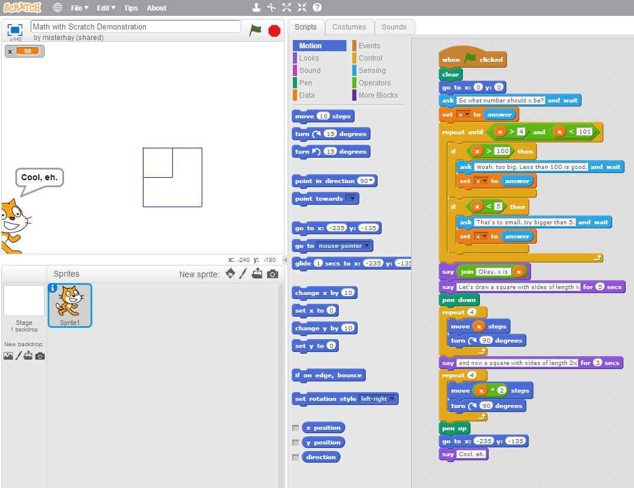Switch to the Costumes tab
The width and height of the screenshot is (634, 488).
(349, 26)
